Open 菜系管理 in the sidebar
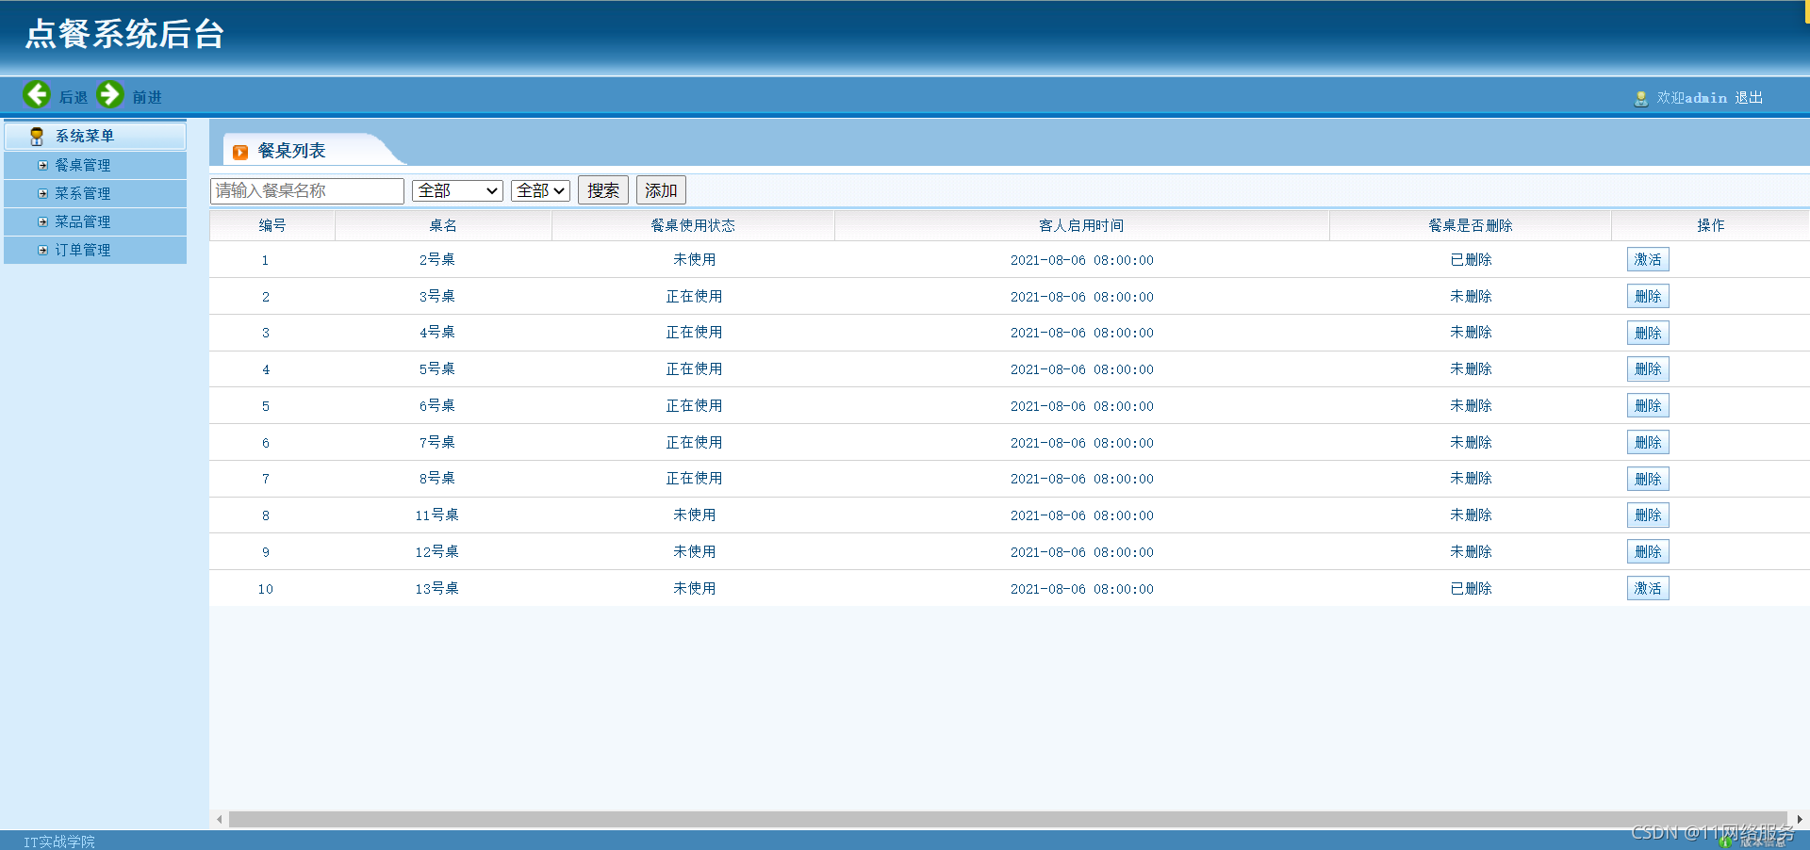 click(x=83, y=193)
